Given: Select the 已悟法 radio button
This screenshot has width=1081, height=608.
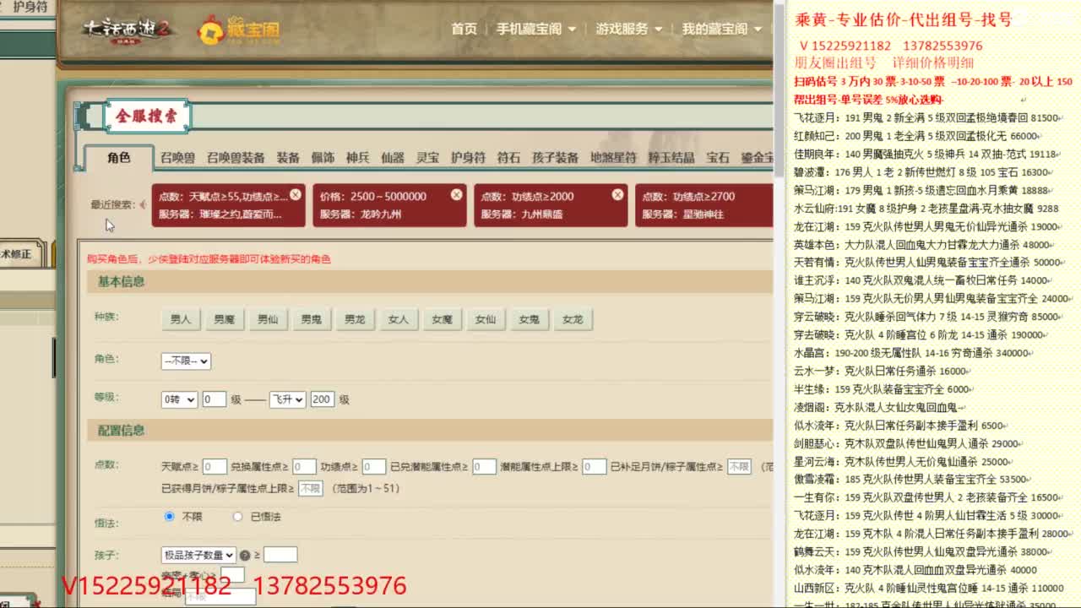Looking at the screenshot, I should coord(237,516).
